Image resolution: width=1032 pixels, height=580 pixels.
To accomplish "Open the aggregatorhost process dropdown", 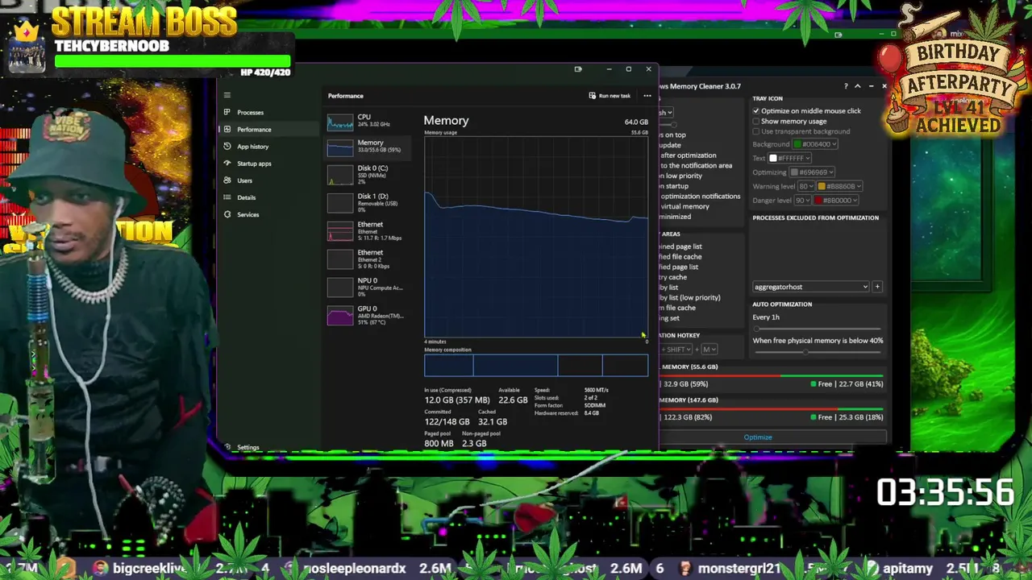I will coord(811,287).
